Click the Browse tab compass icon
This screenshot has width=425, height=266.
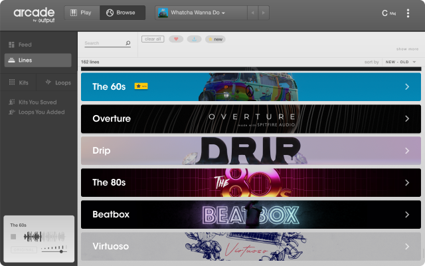pyautogui.click(x=110, y=13)
